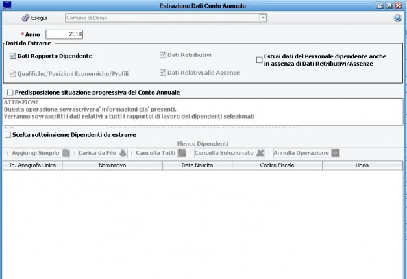Click the Esegui button label
The image size is (407, 279).
tap(39, 18)
